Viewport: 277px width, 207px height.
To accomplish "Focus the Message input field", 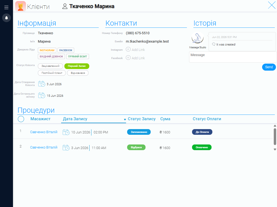I will pos(233,57).
